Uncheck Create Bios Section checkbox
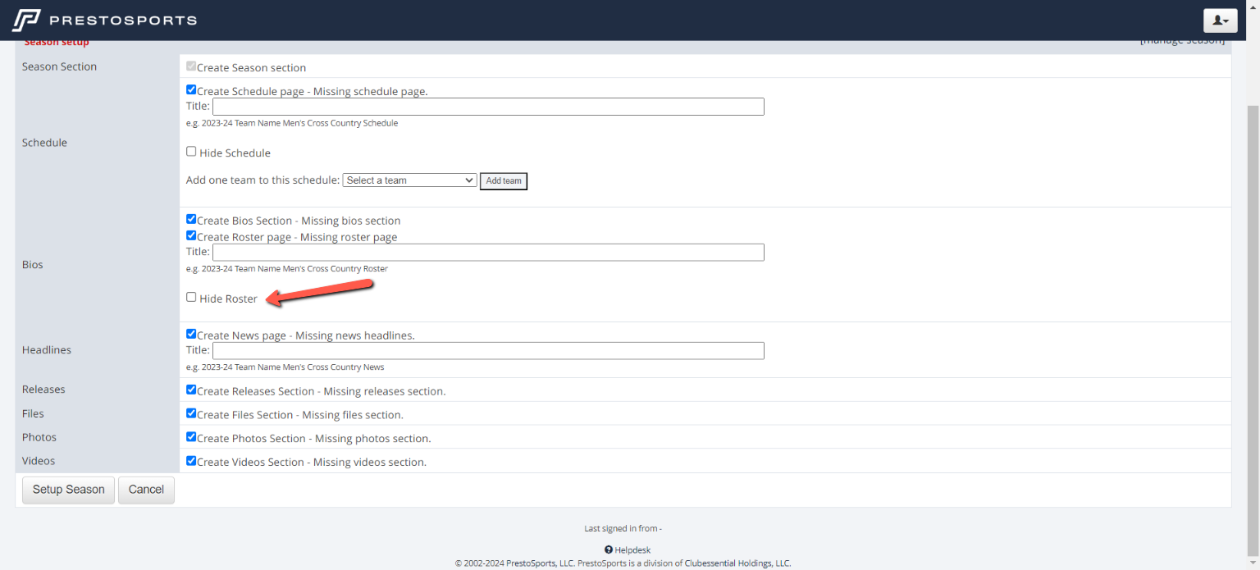This screenshot has height=570, width=1260. (191, 219)
